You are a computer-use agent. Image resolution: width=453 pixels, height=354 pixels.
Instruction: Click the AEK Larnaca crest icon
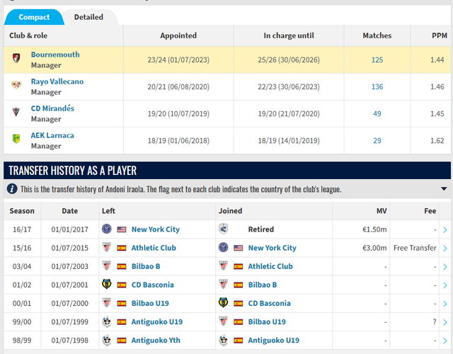[16, 139]
